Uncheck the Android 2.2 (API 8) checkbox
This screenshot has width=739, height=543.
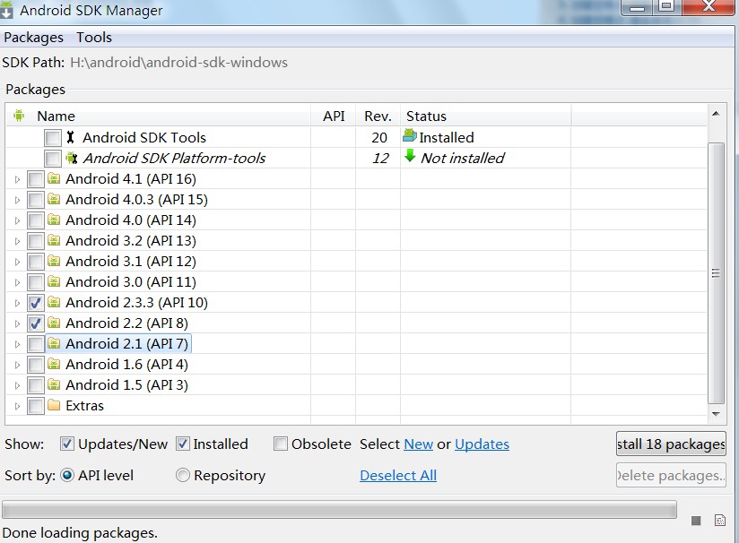click(36, 323)
